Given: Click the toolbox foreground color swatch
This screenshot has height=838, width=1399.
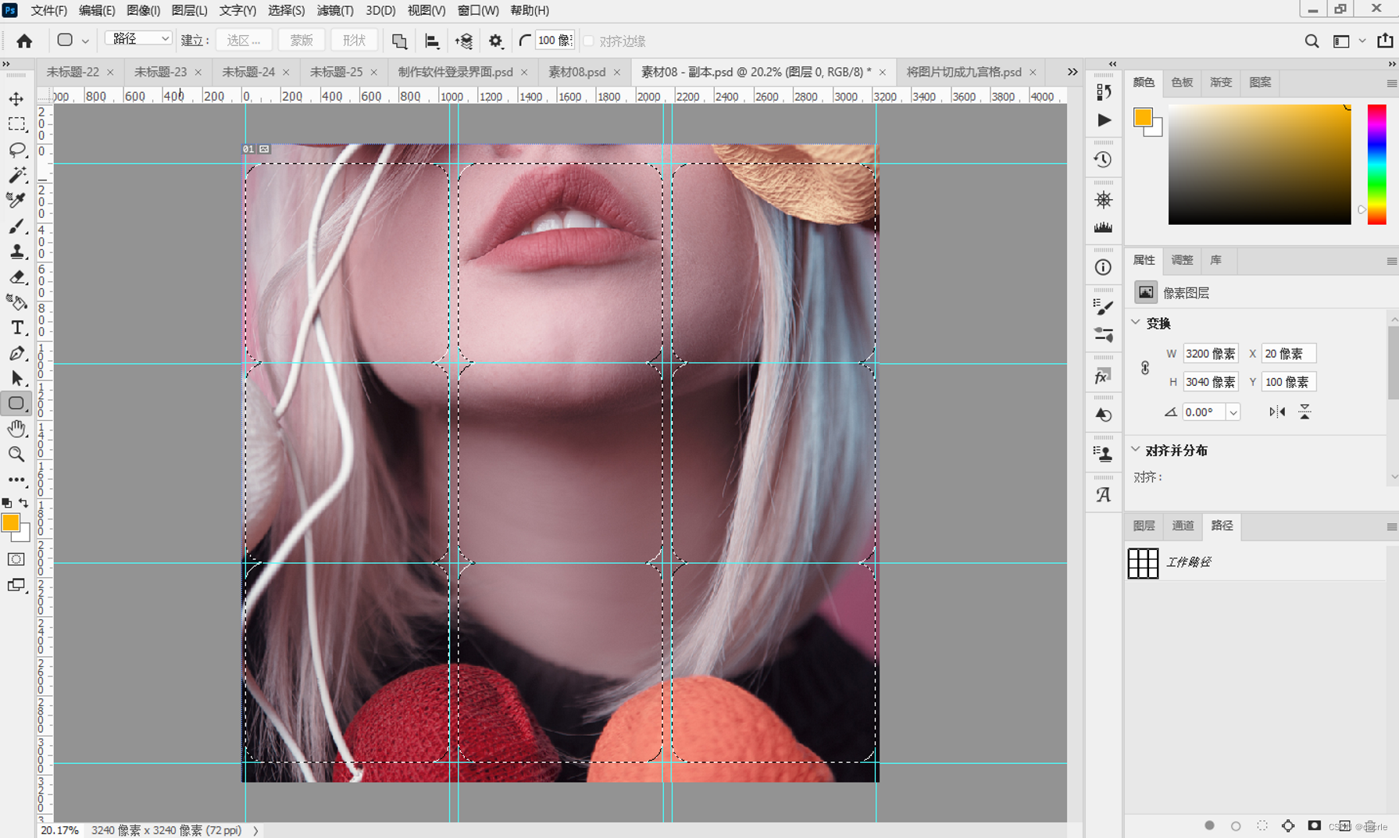Looking at the screenshot, I should click(10, 522).
